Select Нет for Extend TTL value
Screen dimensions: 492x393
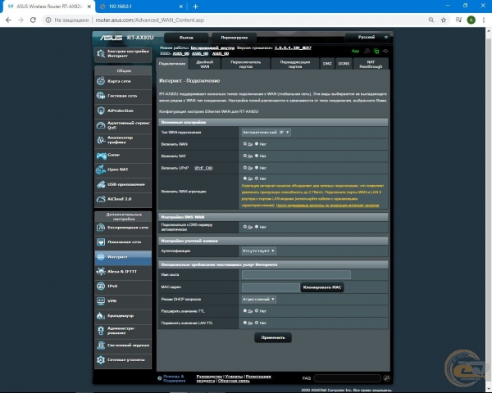click(257, 311)
